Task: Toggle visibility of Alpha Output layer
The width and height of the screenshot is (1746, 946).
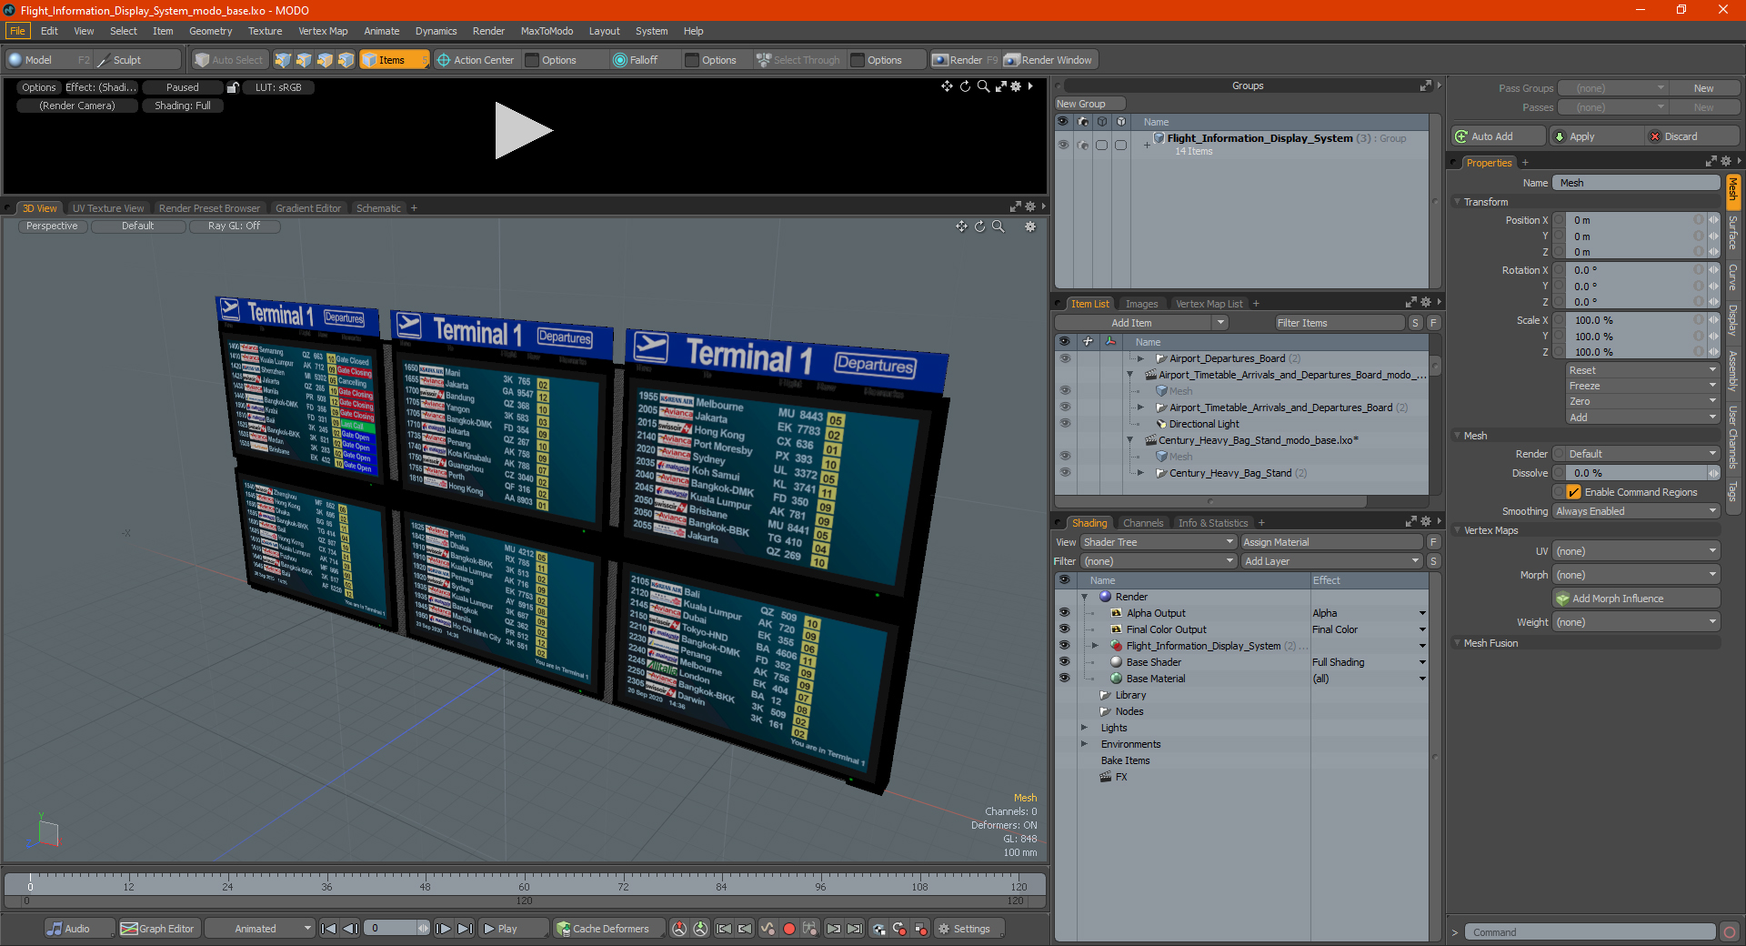Action: point(1064,613)
